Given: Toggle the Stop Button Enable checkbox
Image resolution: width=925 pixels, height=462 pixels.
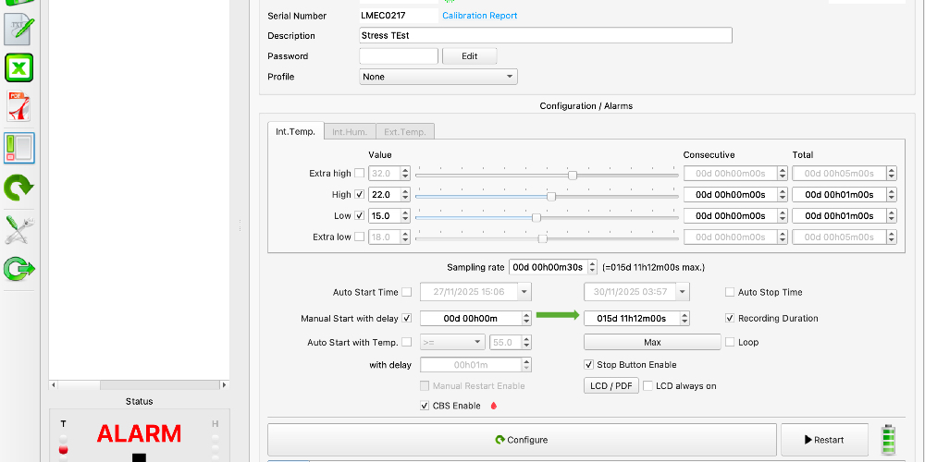Looking at the screenshot, I should [x=588, y=365].
